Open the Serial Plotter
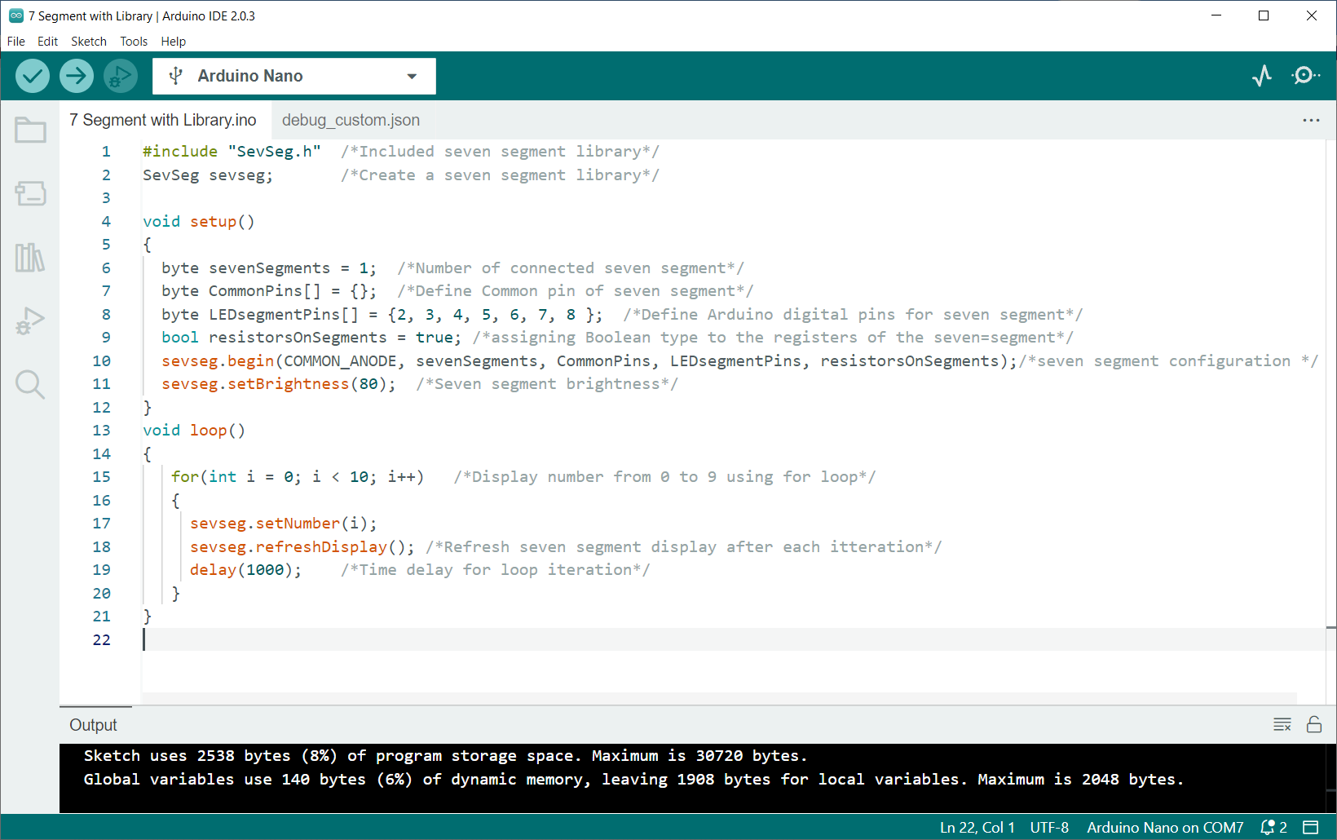Image resolution: width=1337 pixels, height=840 pixels. tap(1262, 76)
